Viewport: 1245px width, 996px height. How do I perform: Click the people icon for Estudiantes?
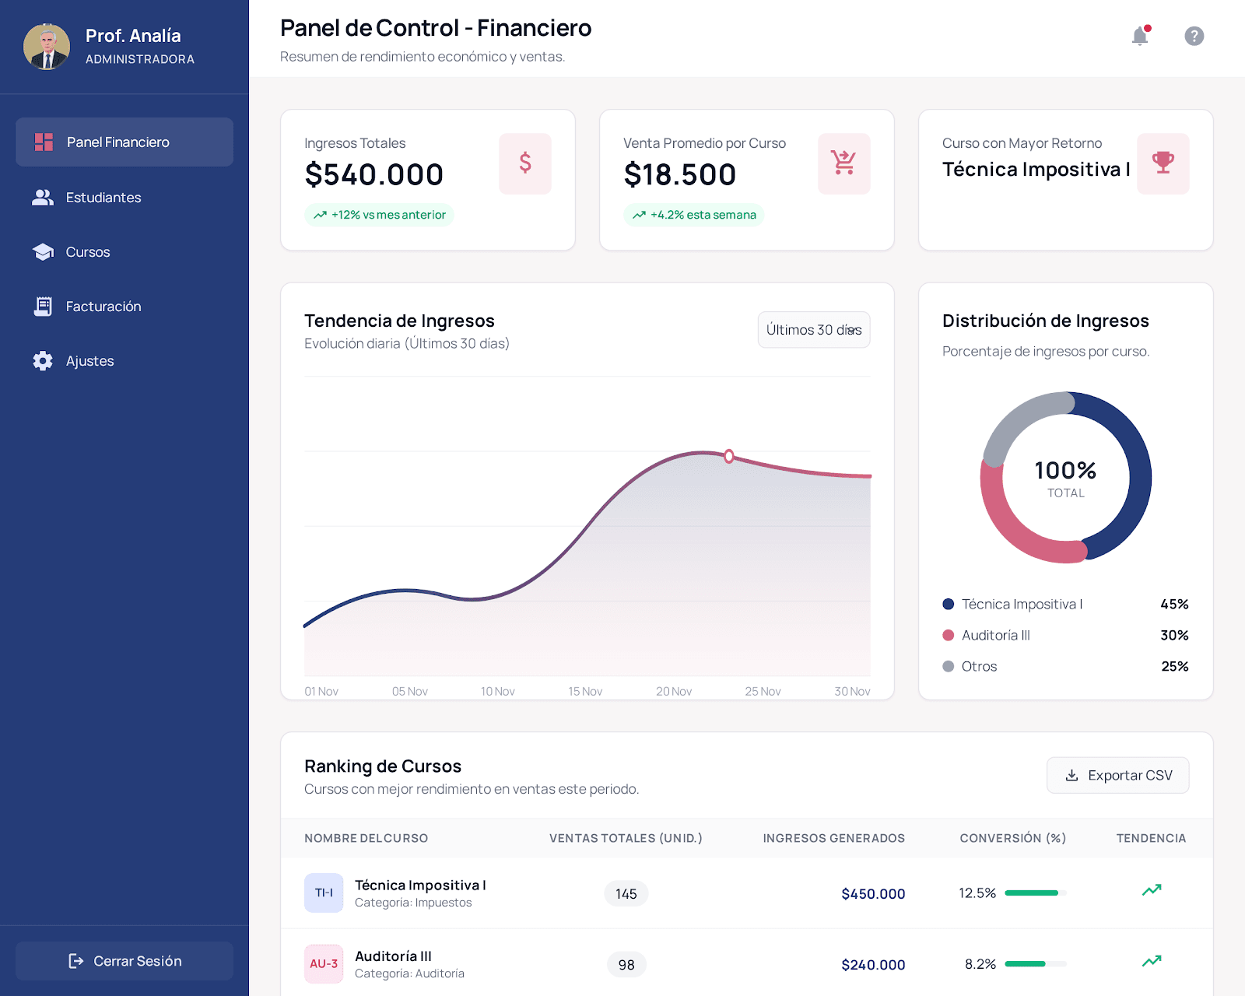(x=43, y=198)
